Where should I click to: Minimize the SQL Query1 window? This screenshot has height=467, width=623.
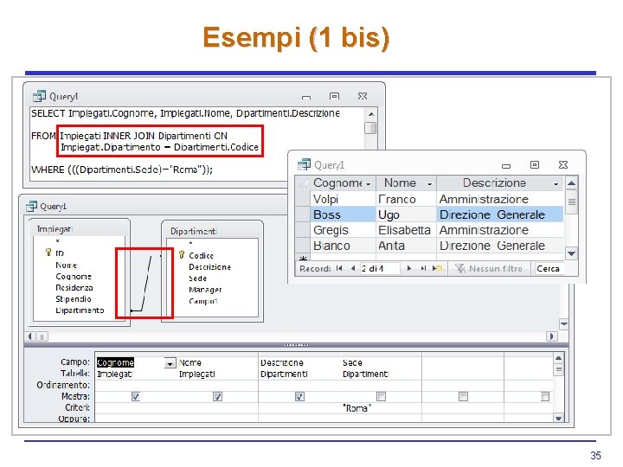pyautogui.click(x=306, y=97)
